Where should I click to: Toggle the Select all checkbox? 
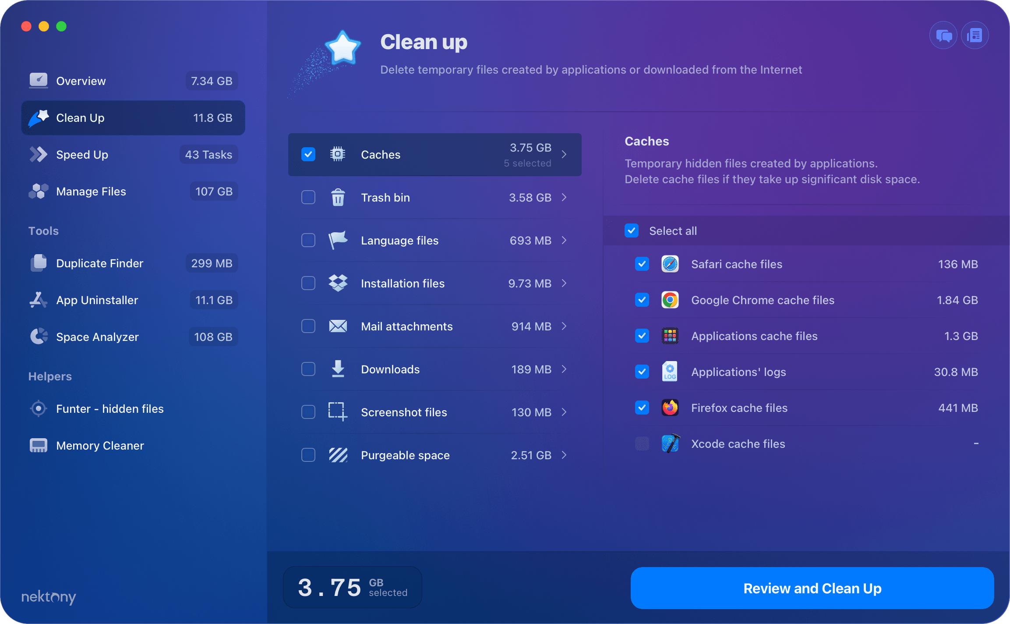pyautogui.click(x=631, y=230)
